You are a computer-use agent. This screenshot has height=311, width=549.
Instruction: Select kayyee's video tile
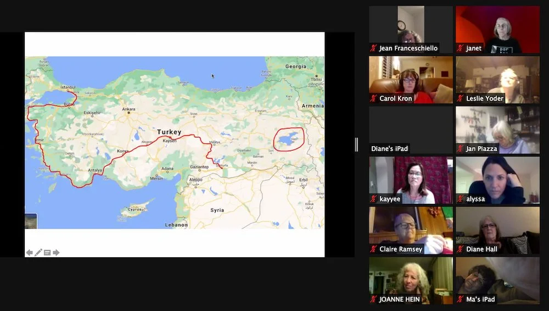(x=411, y=180)
